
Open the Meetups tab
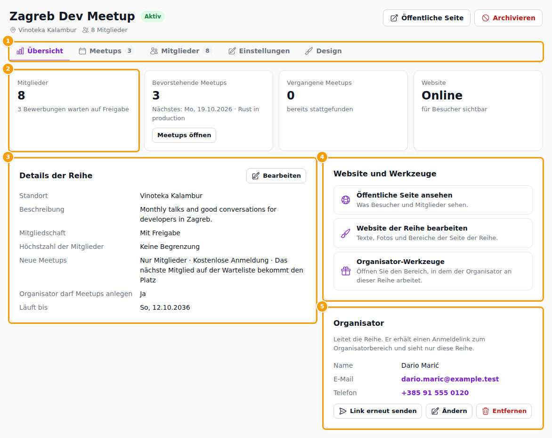(106, 51)
